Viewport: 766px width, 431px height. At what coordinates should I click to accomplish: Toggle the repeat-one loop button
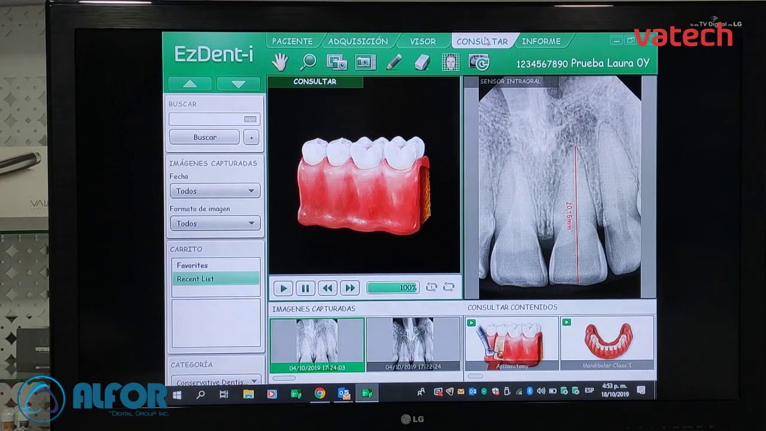(x=431, y=287)
